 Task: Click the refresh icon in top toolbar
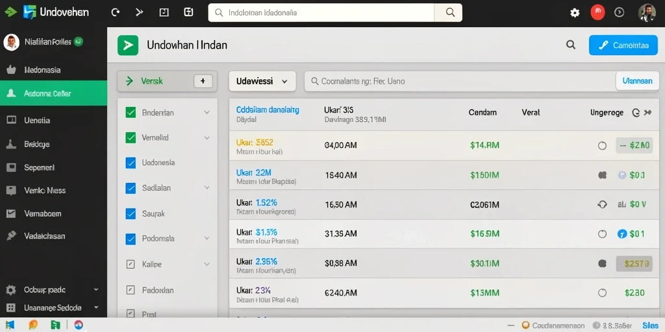[x=115, y=12]
